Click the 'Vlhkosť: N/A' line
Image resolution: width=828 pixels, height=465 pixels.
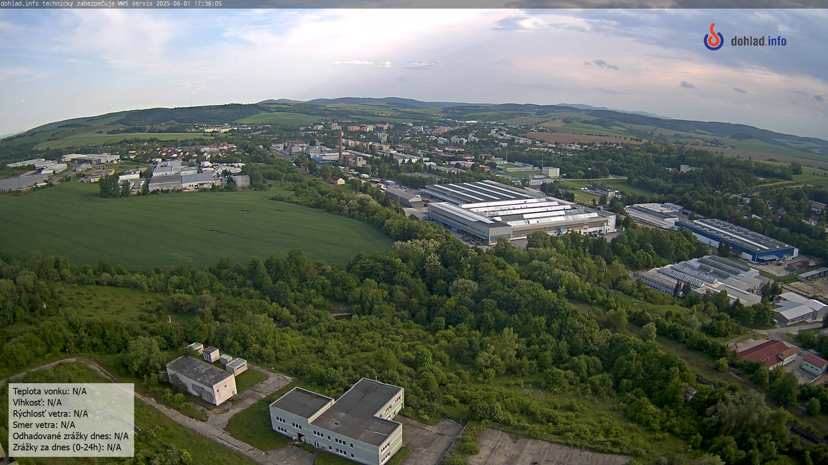pyautogui.click(x=37, y=403)
